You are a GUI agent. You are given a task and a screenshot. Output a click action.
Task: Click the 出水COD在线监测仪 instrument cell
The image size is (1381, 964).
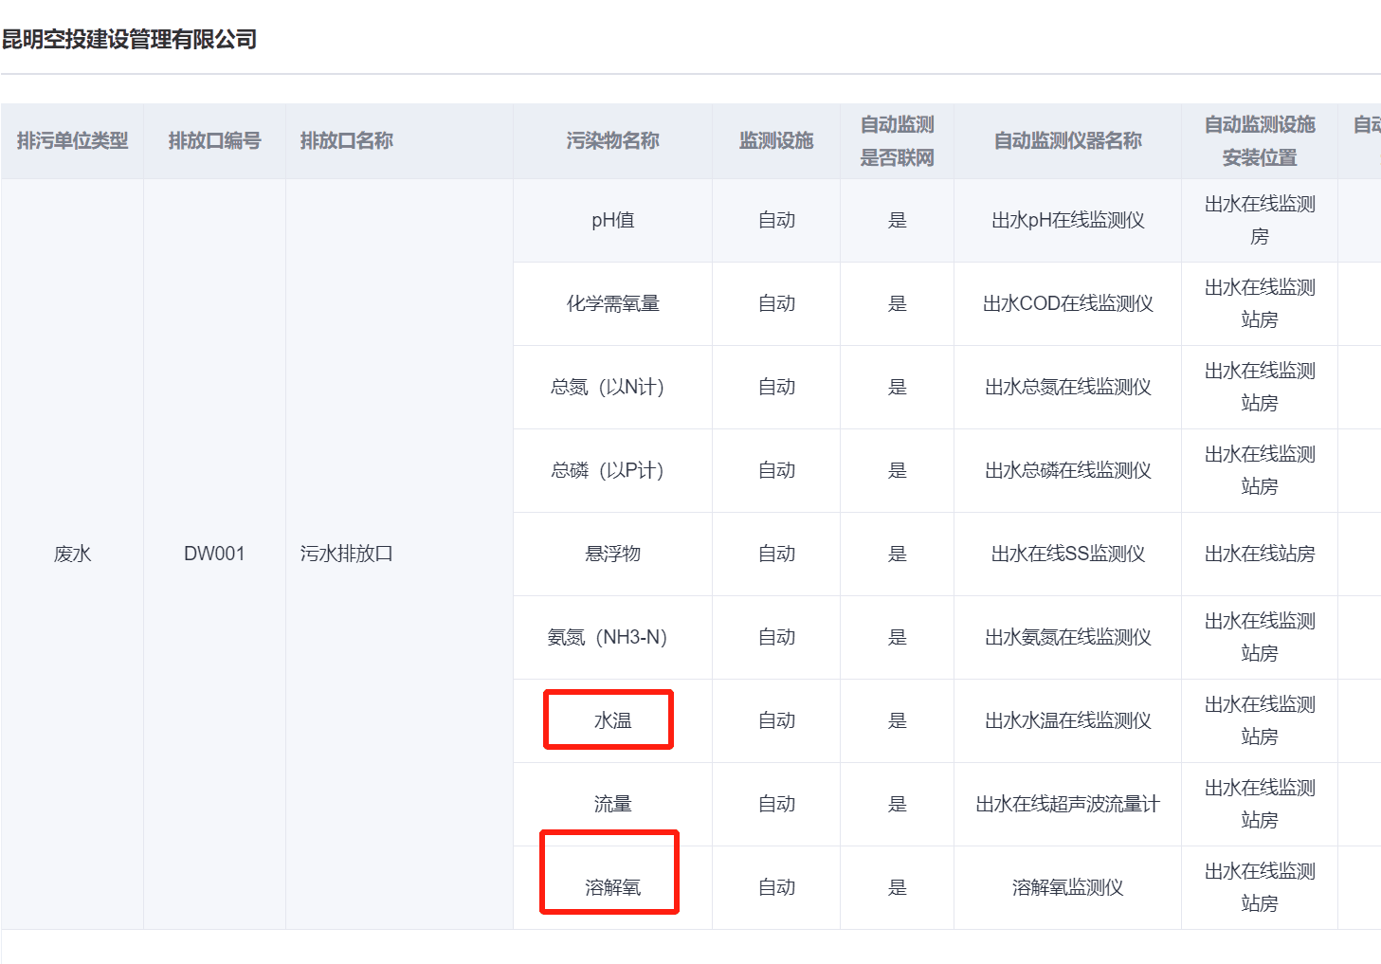(1067, 303)
